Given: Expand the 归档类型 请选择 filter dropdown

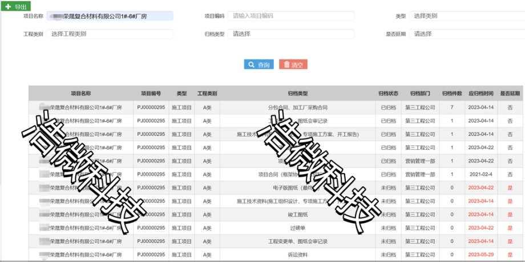Looking at the screenshot, I should (x=291, y=34).
